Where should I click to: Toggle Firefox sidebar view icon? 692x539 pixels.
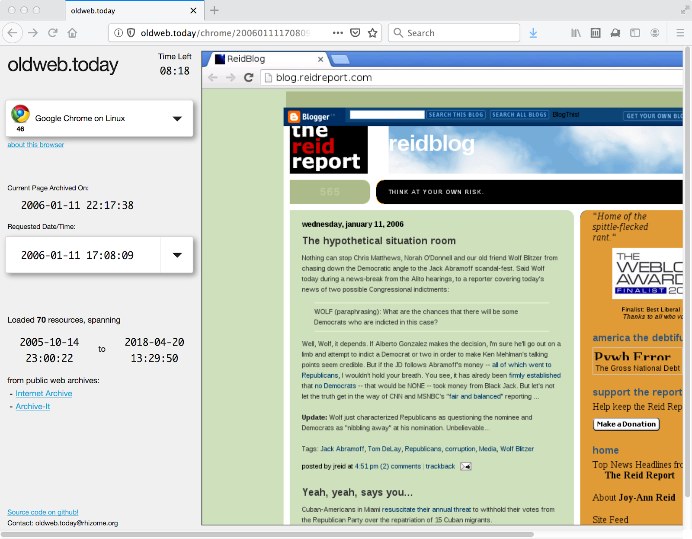coord(635,33)
